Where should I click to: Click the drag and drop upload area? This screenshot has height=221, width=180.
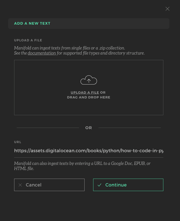point(89,88)
